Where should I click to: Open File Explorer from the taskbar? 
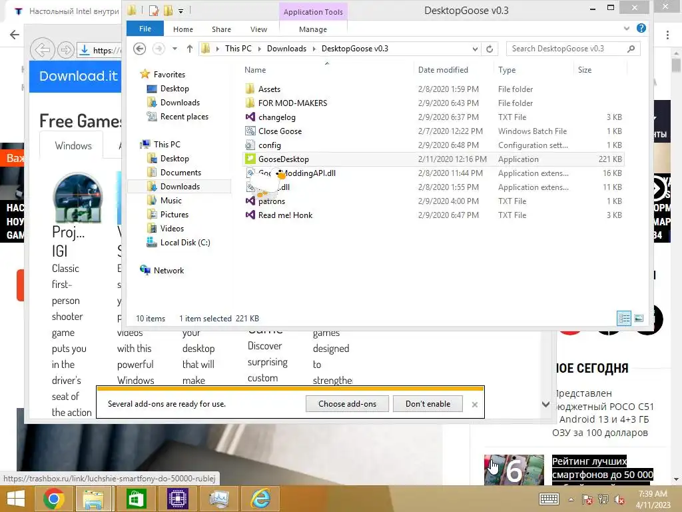tap(93, 499)
